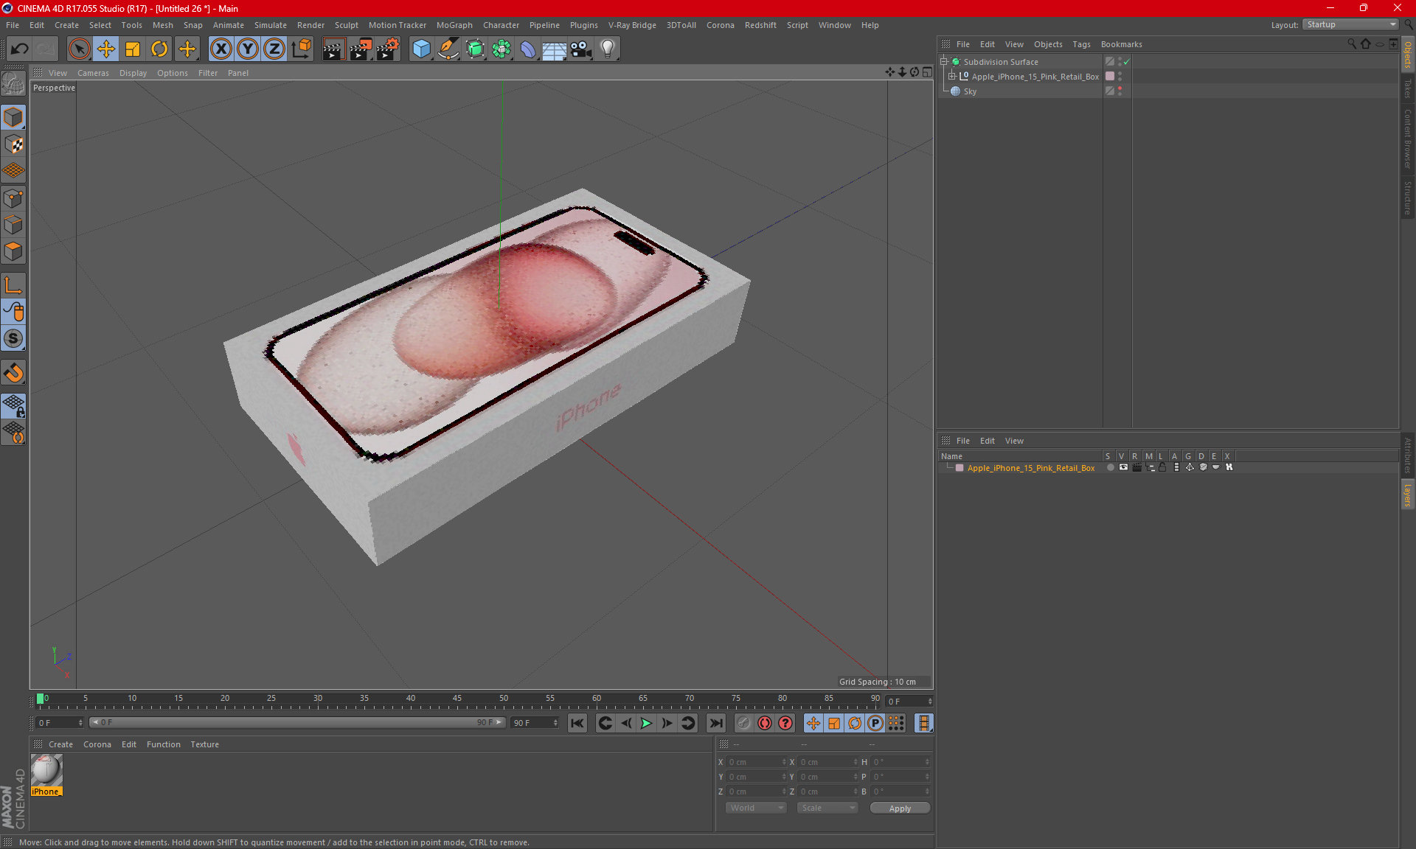Click the Undo arrow icon
Screen dimensions: 1416x849
20,49
